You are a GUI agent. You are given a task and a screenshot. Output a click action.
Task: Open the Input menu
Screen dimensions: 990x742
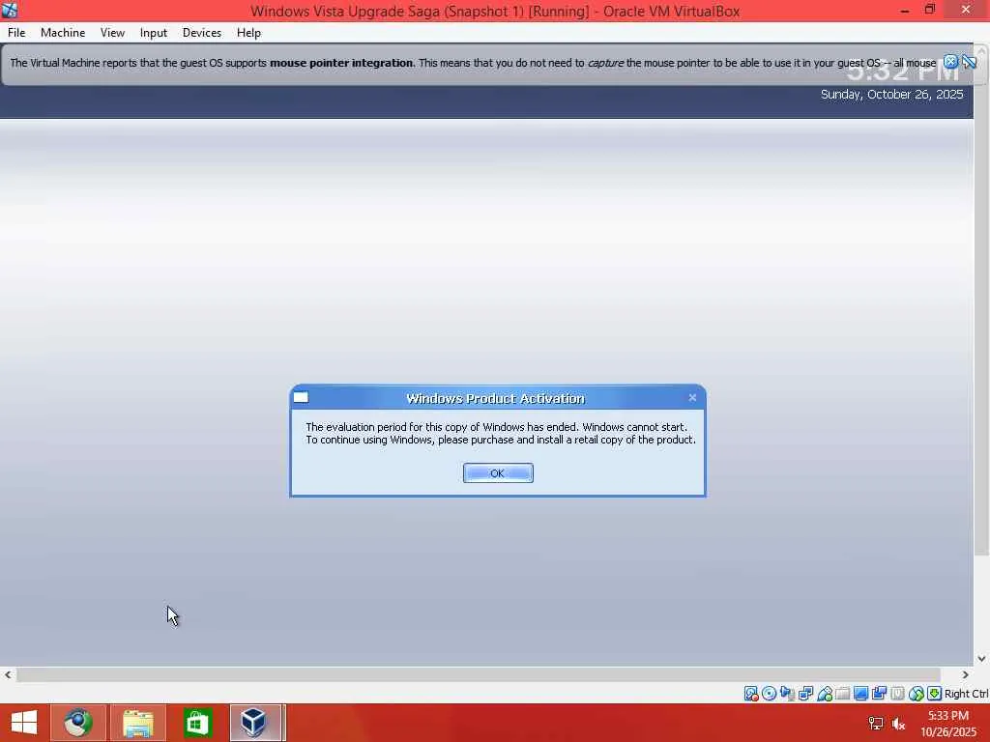154,33
